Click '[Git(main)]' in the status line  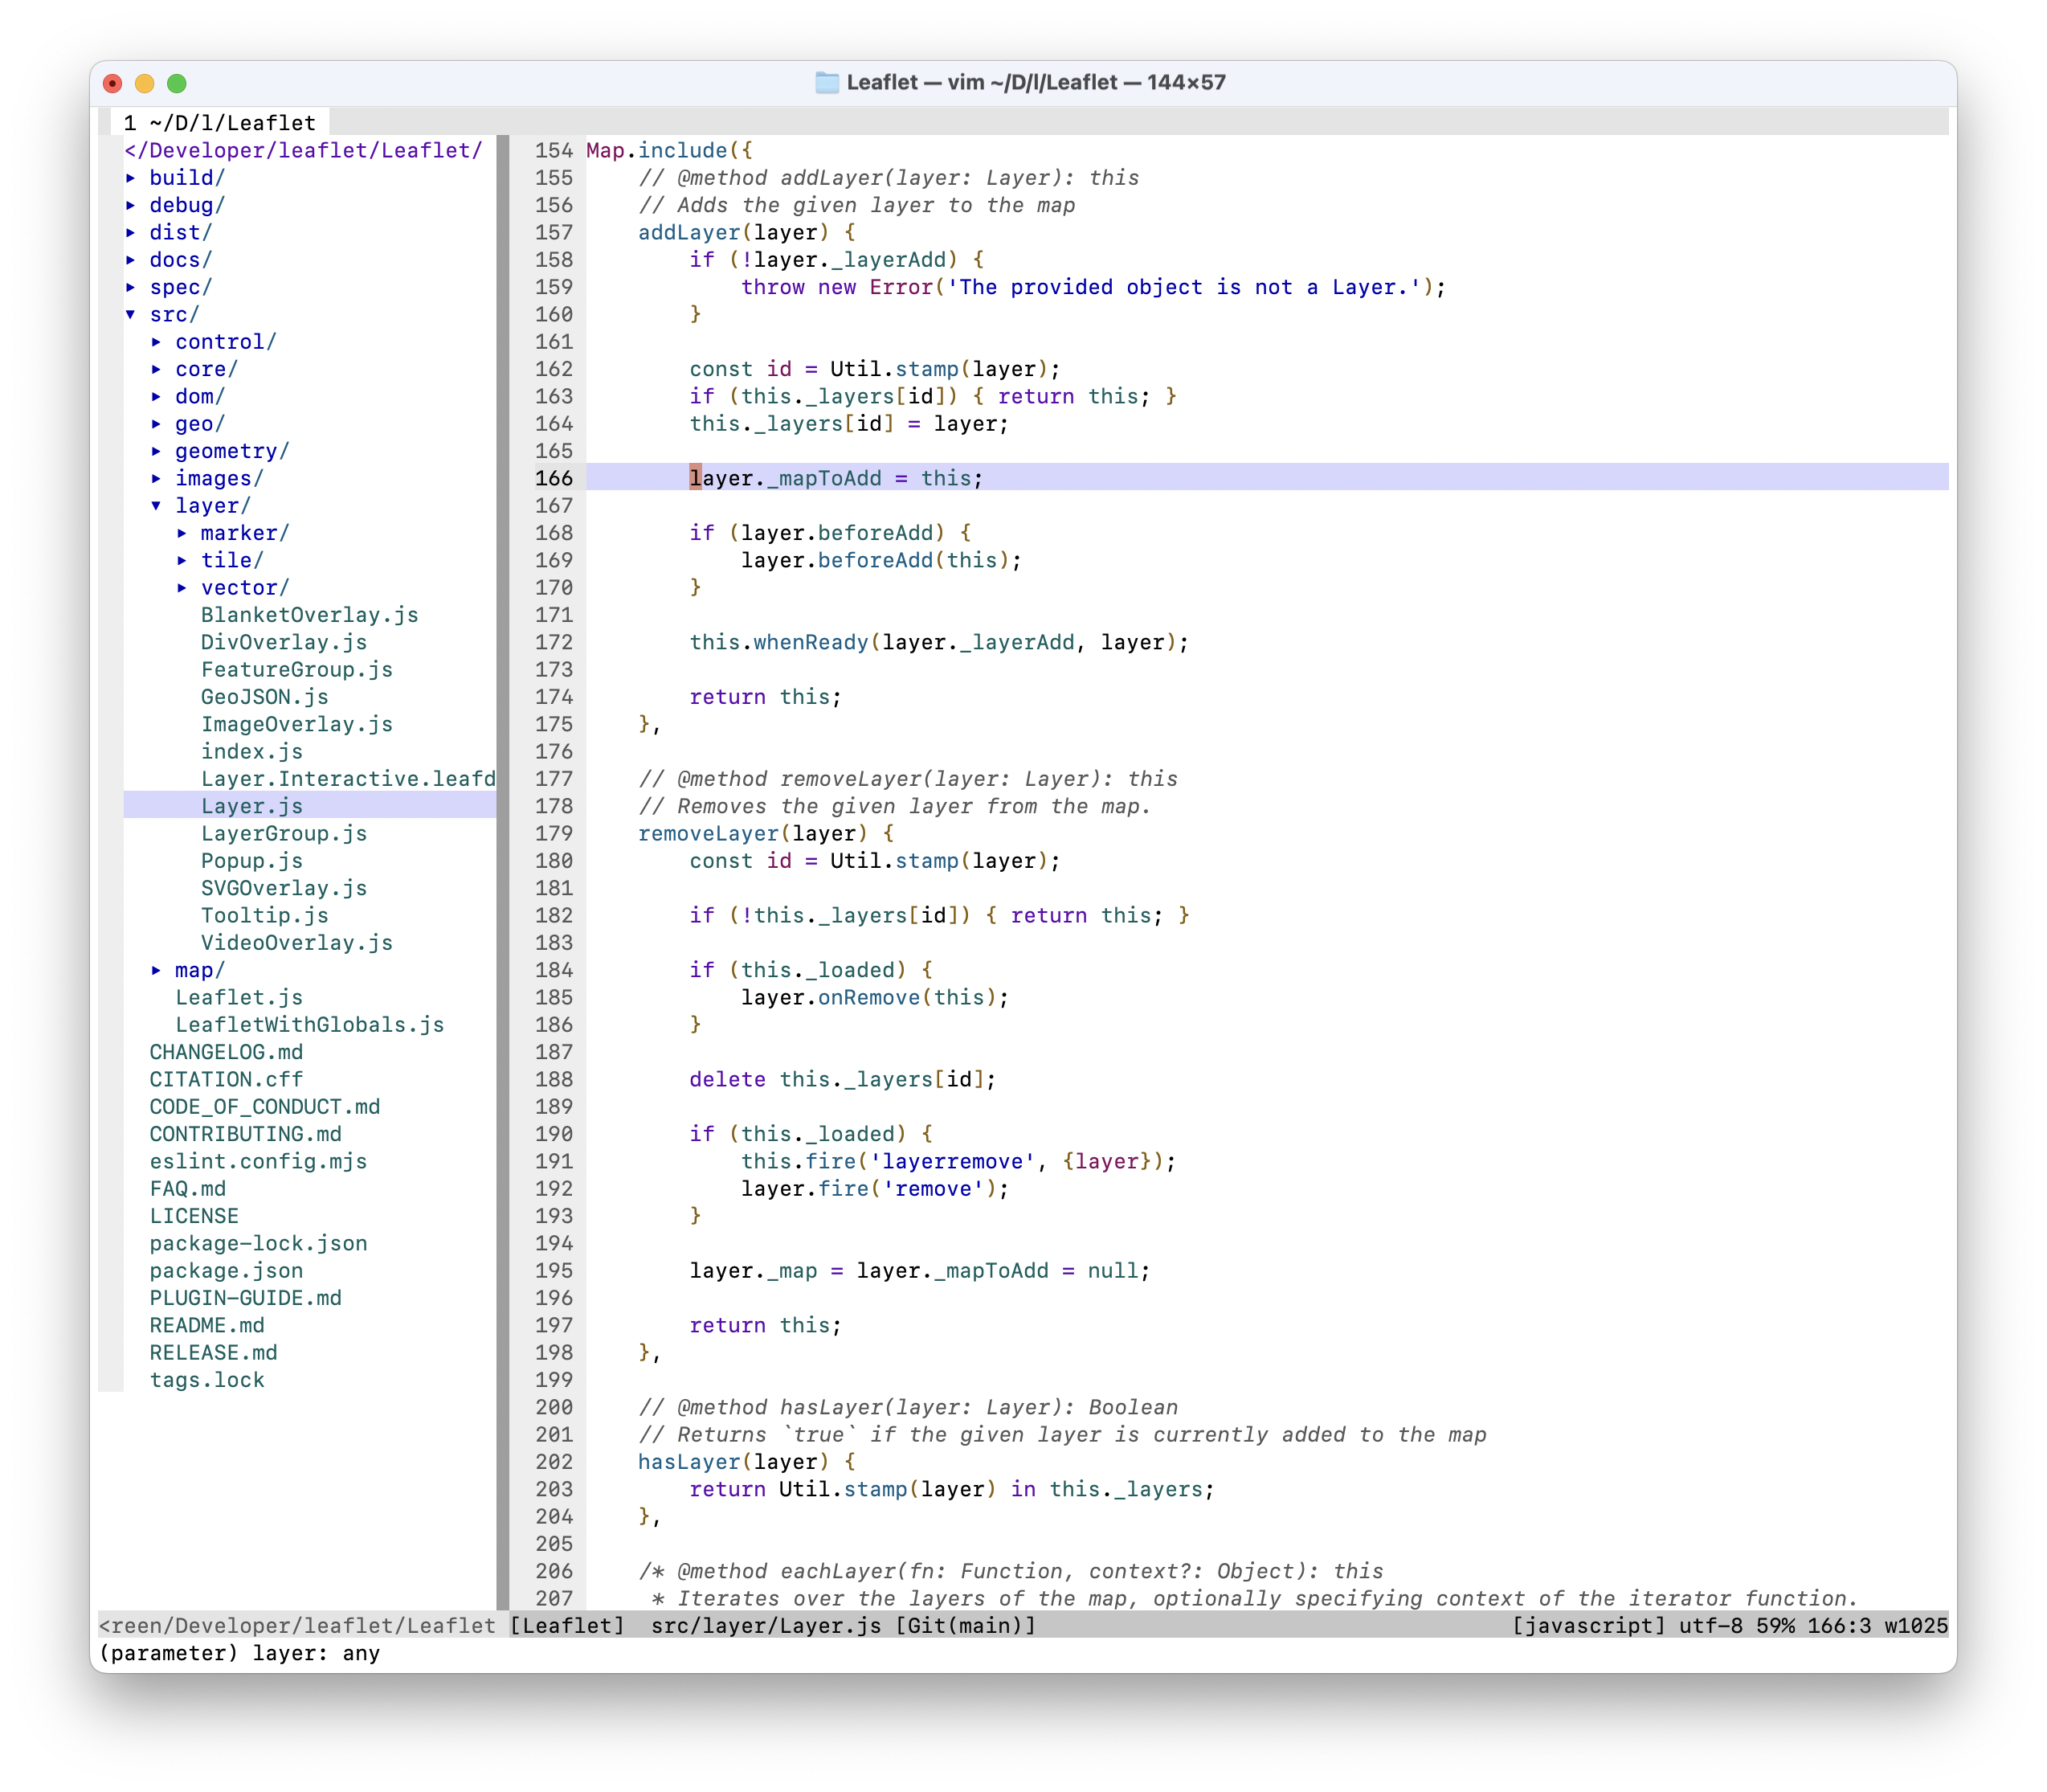966,1626
